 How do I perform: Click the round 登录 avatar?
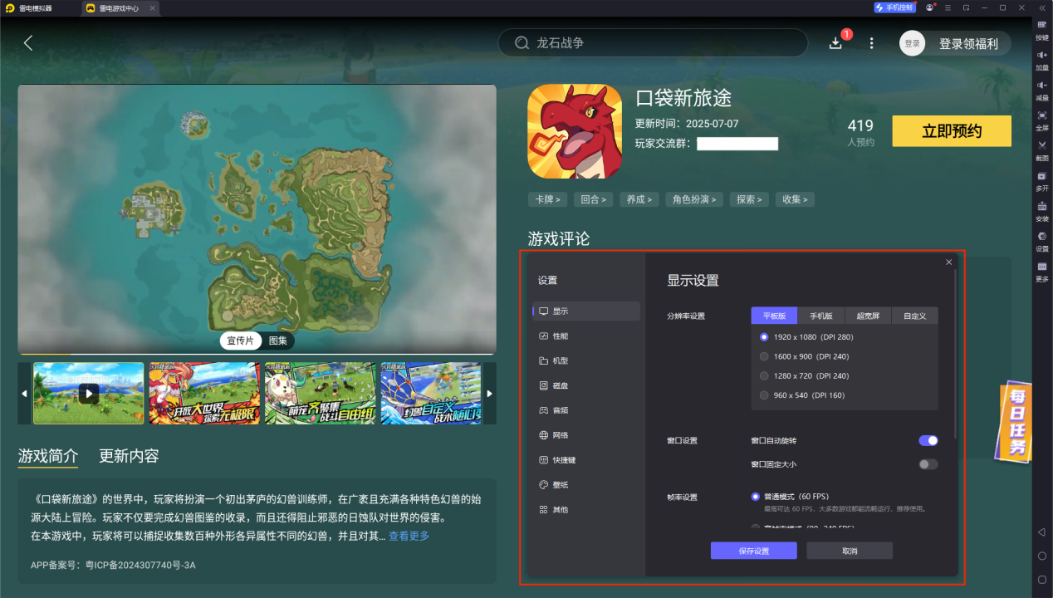tap(912, 43)
